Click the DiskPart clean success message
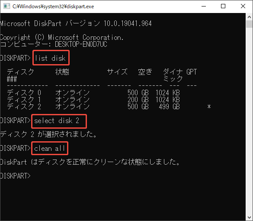 90,162
